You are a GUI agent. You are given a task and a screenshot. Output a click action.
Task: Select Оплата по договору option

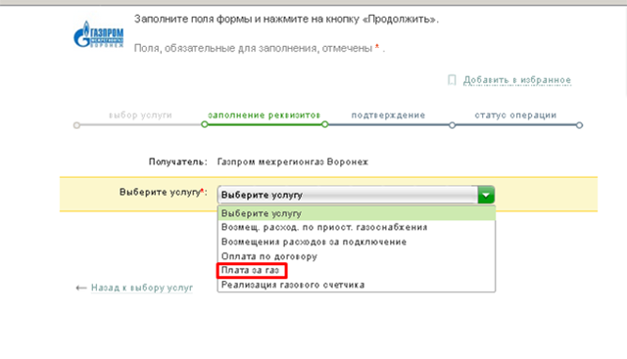pyautogui.click(x=357, y=256)
